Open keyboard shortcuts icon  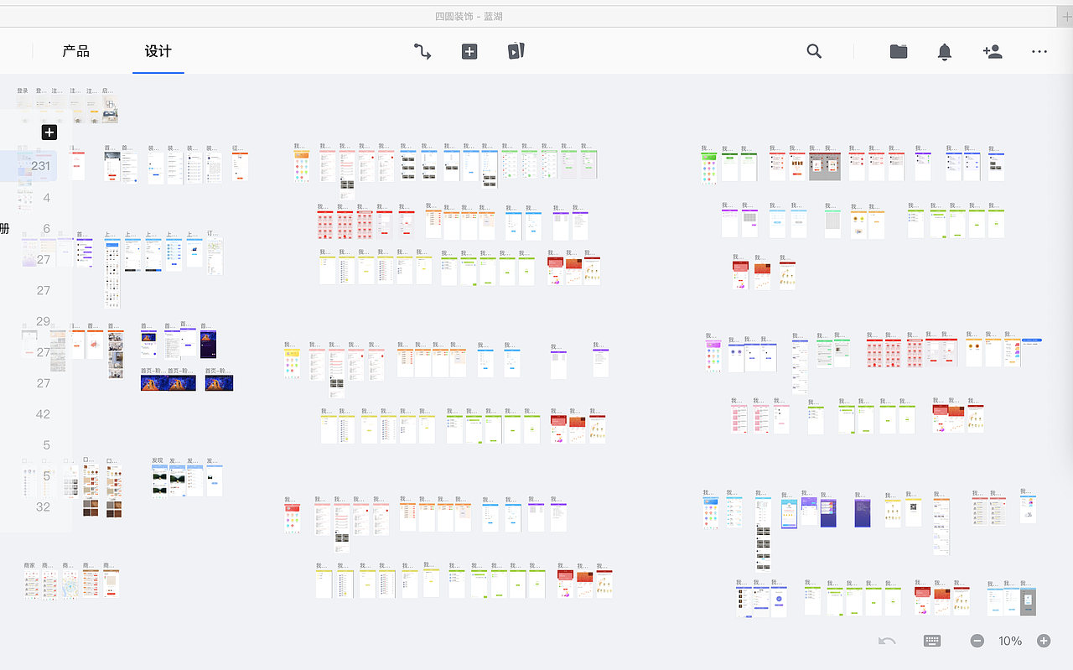pos(932,641)
